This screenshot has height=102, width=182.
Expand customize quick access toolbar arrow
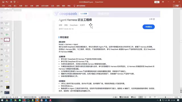pyautogui.click(x=18, y=2)
